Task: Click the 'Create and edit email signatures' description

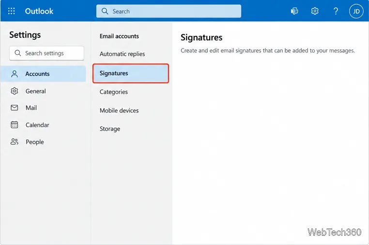Action: [x=268, y=50]
